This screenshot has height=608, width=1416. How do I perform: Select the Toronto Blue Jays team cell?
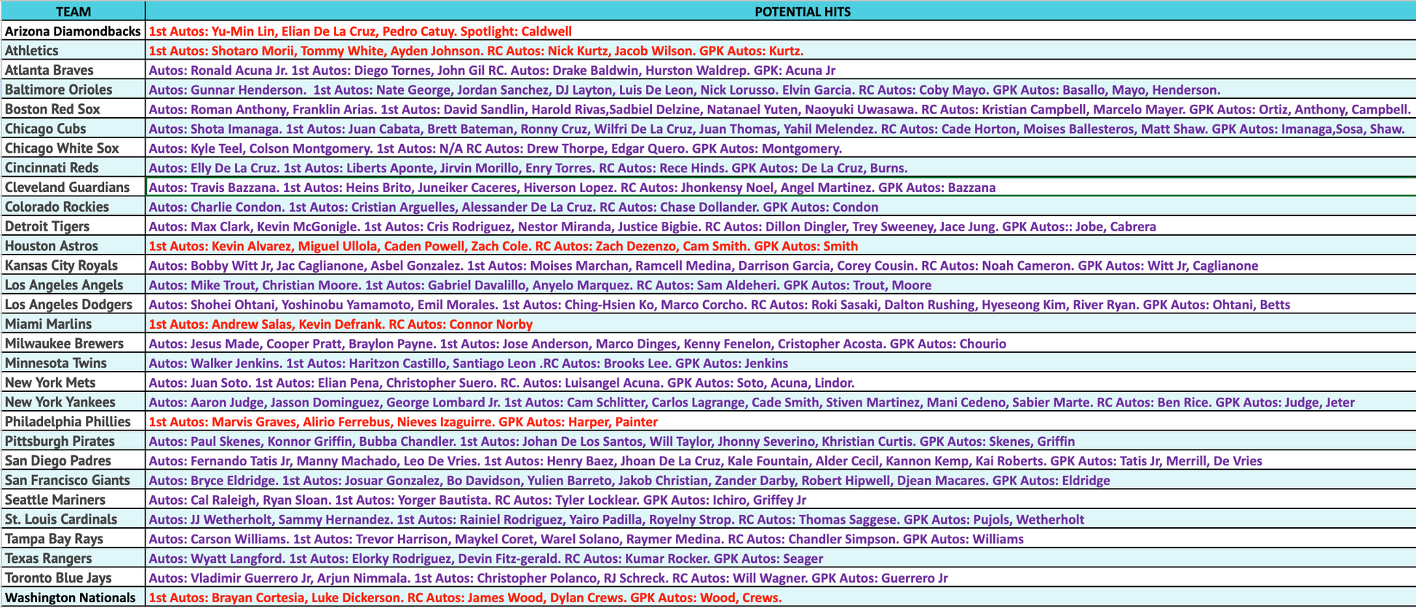[73, 578]
